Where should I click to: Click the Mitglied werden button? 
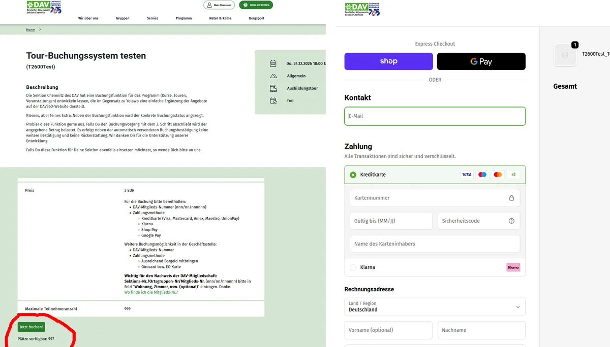[256, 5]
